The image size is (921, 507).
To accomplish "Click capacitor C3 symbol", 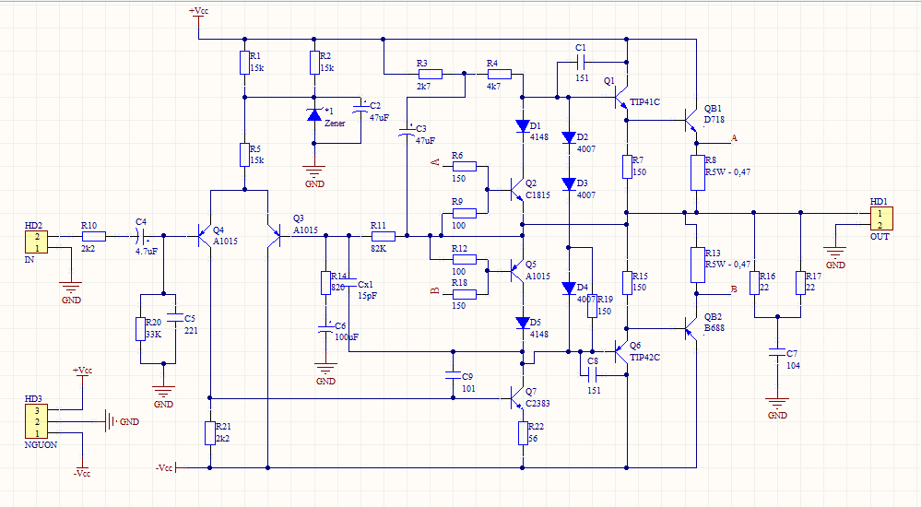I will point(406,132).
